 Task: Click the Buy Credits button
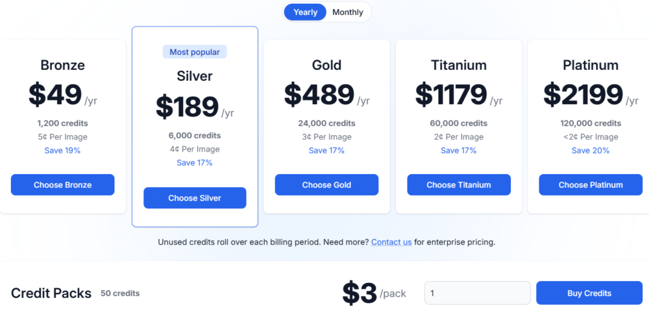[x=589, y=293]
